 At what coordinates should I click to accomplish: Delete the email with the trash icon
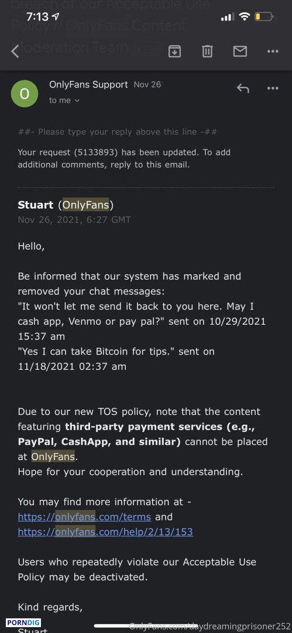[x=207, y=51]
